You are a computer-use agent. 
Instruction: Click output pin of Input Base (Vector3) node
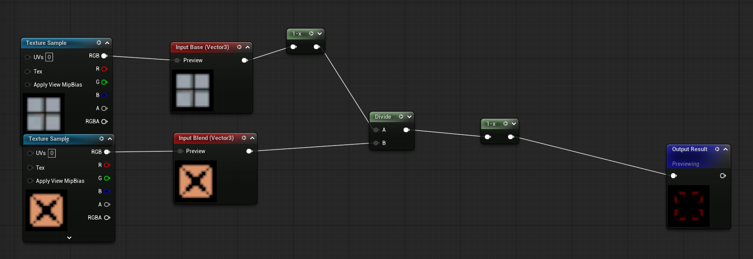(x=245, y=60)
